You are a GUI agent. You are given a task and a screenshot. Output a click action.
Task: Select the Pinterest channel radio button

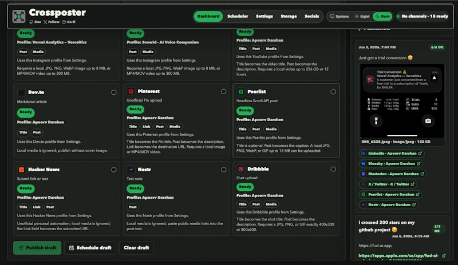pyautogui.click(x=223, y=91)
